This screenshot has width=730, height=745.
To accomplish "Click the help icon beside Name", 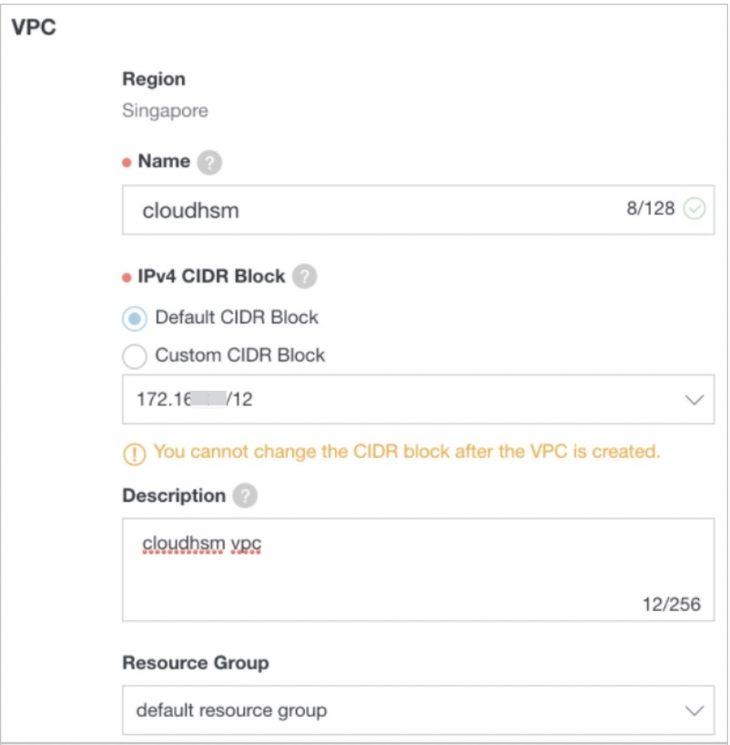I will click(x=209, y=163).
